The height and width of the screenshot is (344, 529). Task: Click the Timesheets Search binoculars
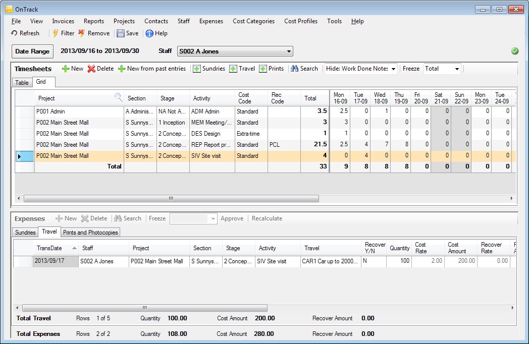click(295, 69)
